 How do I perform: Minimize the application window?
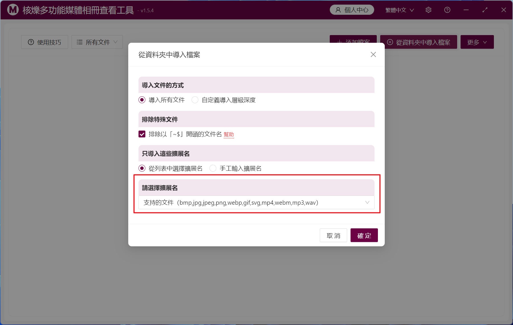coord(466,10)
